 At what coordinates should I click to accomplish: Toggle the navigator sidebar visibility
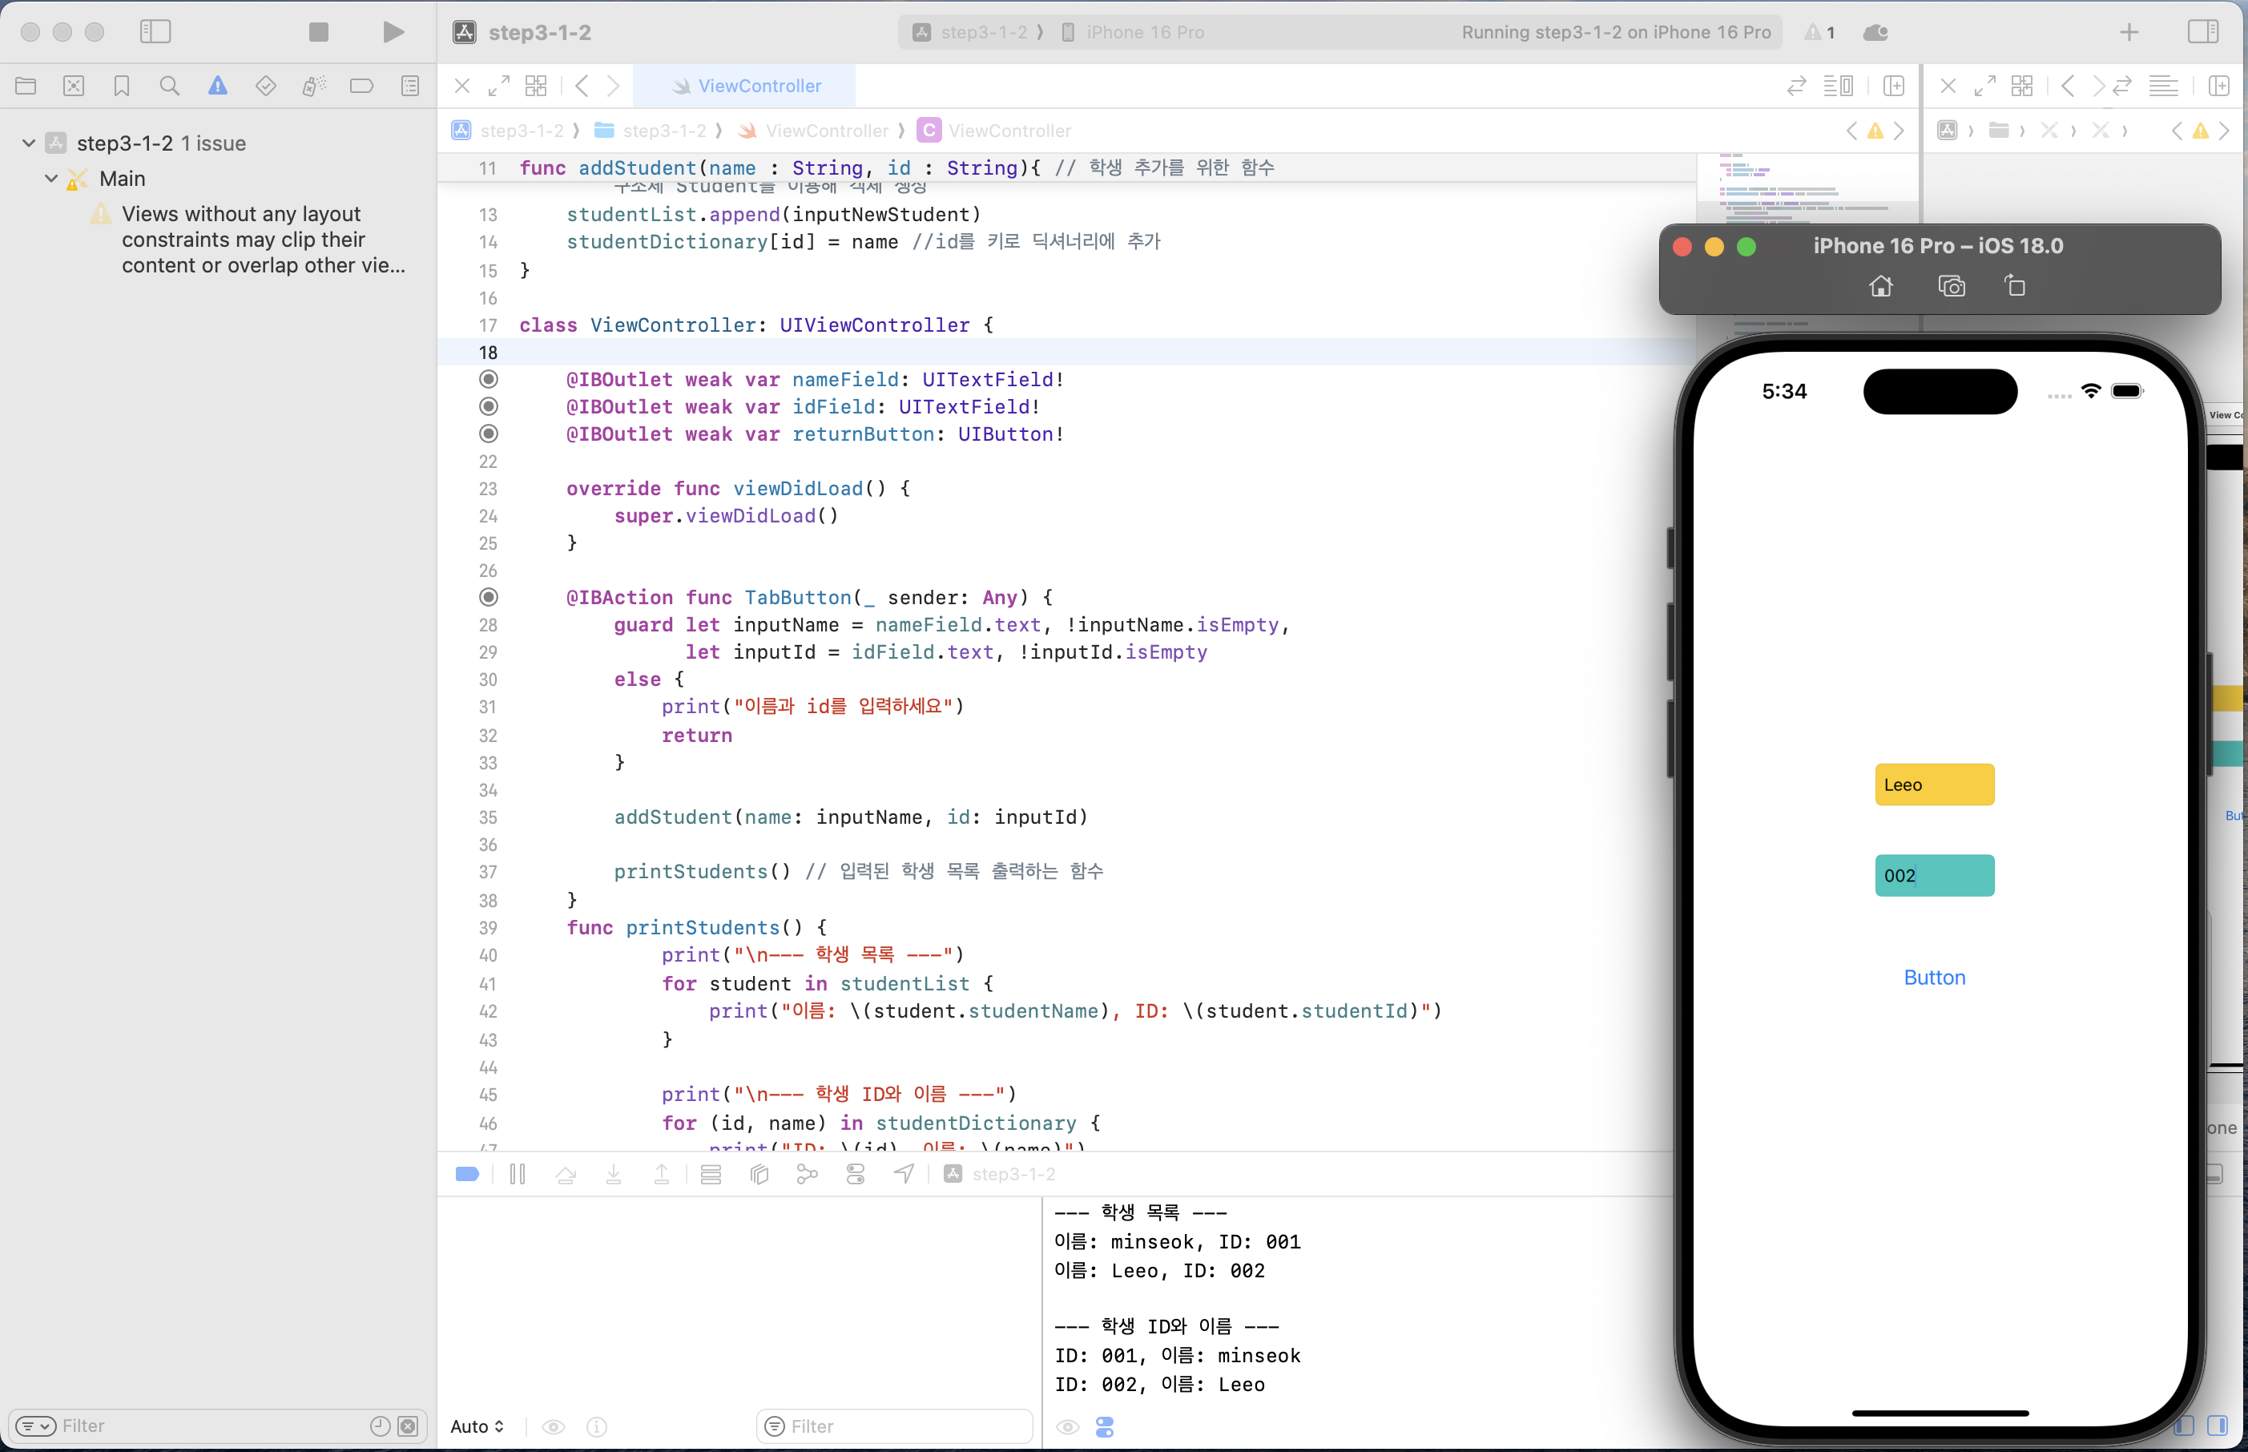pos(155,32)
